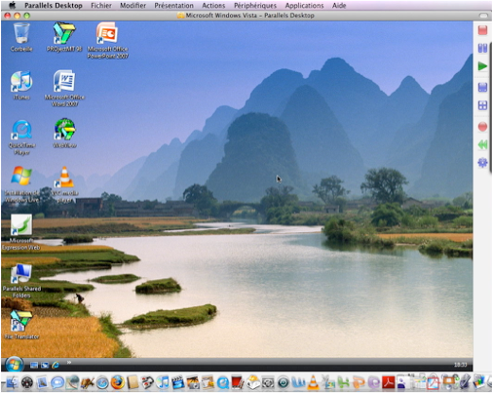Screen dimensions: 493x393
Task: Open the Périphériques menu
Action: (x=255, y=6)
